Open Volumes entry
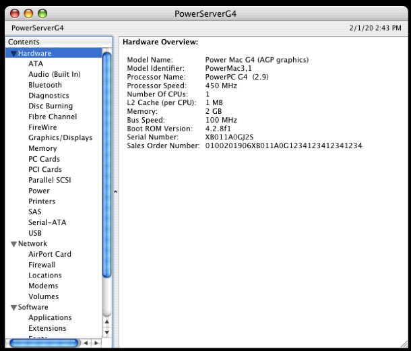Viewport: 411px width, 351px height. click(x=43, y=296)
